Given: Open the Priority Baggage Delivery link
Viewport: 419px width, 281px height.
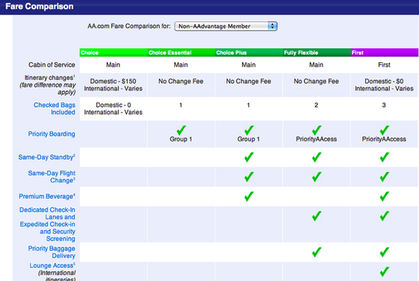Looking at the screenshot, I should (52, 252).
